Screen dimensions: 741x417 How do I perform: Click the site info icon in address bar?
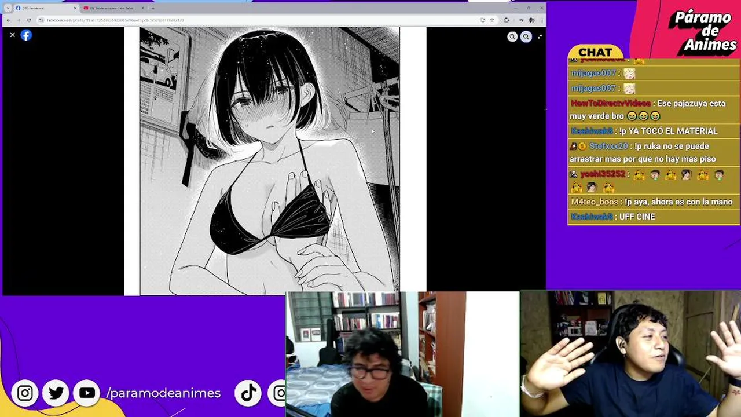tap(42, 20)
